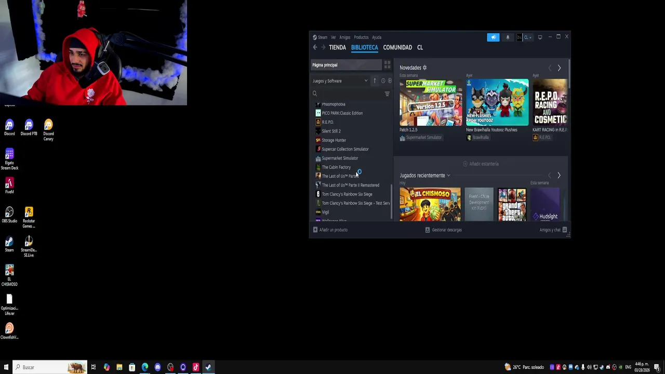Viewport: 665px width, 374px height.
Task: Open the FiveM desktop icon
Action: (9, 186)
